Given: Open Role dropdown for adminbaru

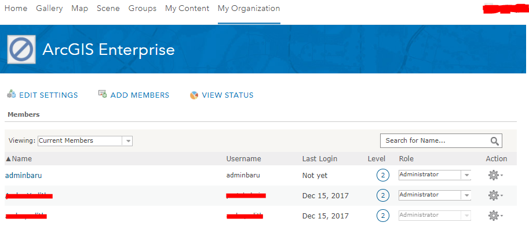Looking at the screenshot, I should click(435, 175).
